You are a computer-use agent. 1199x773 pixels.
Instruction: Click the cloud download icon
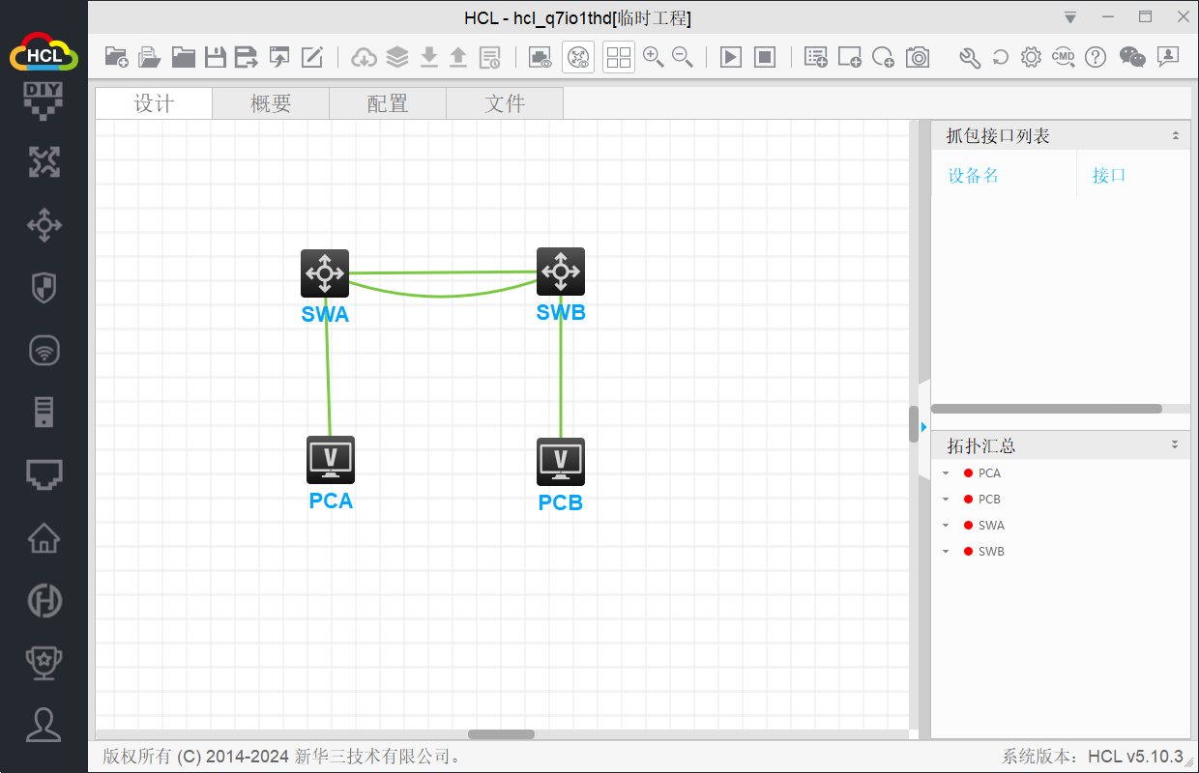click(x=365, y=57)
